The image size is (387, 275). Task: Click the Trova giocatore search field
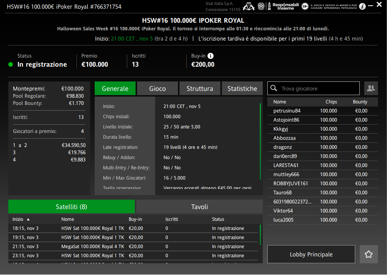[x=314, y=88]
